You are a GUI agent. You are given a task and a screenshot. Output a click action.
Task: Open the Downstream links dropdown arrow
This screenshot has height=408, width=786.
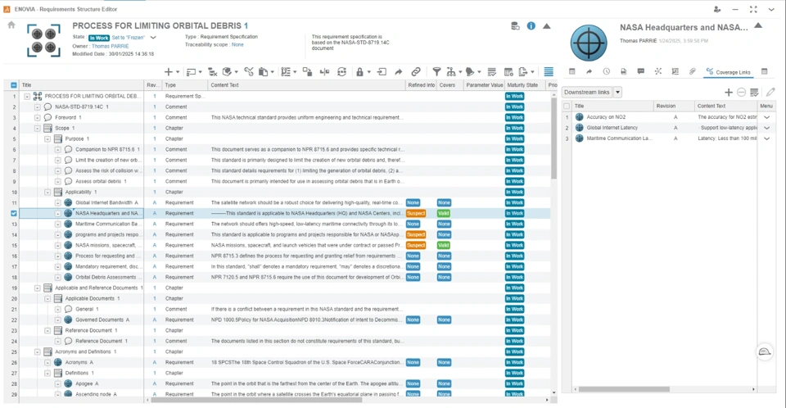coord(617,93)
